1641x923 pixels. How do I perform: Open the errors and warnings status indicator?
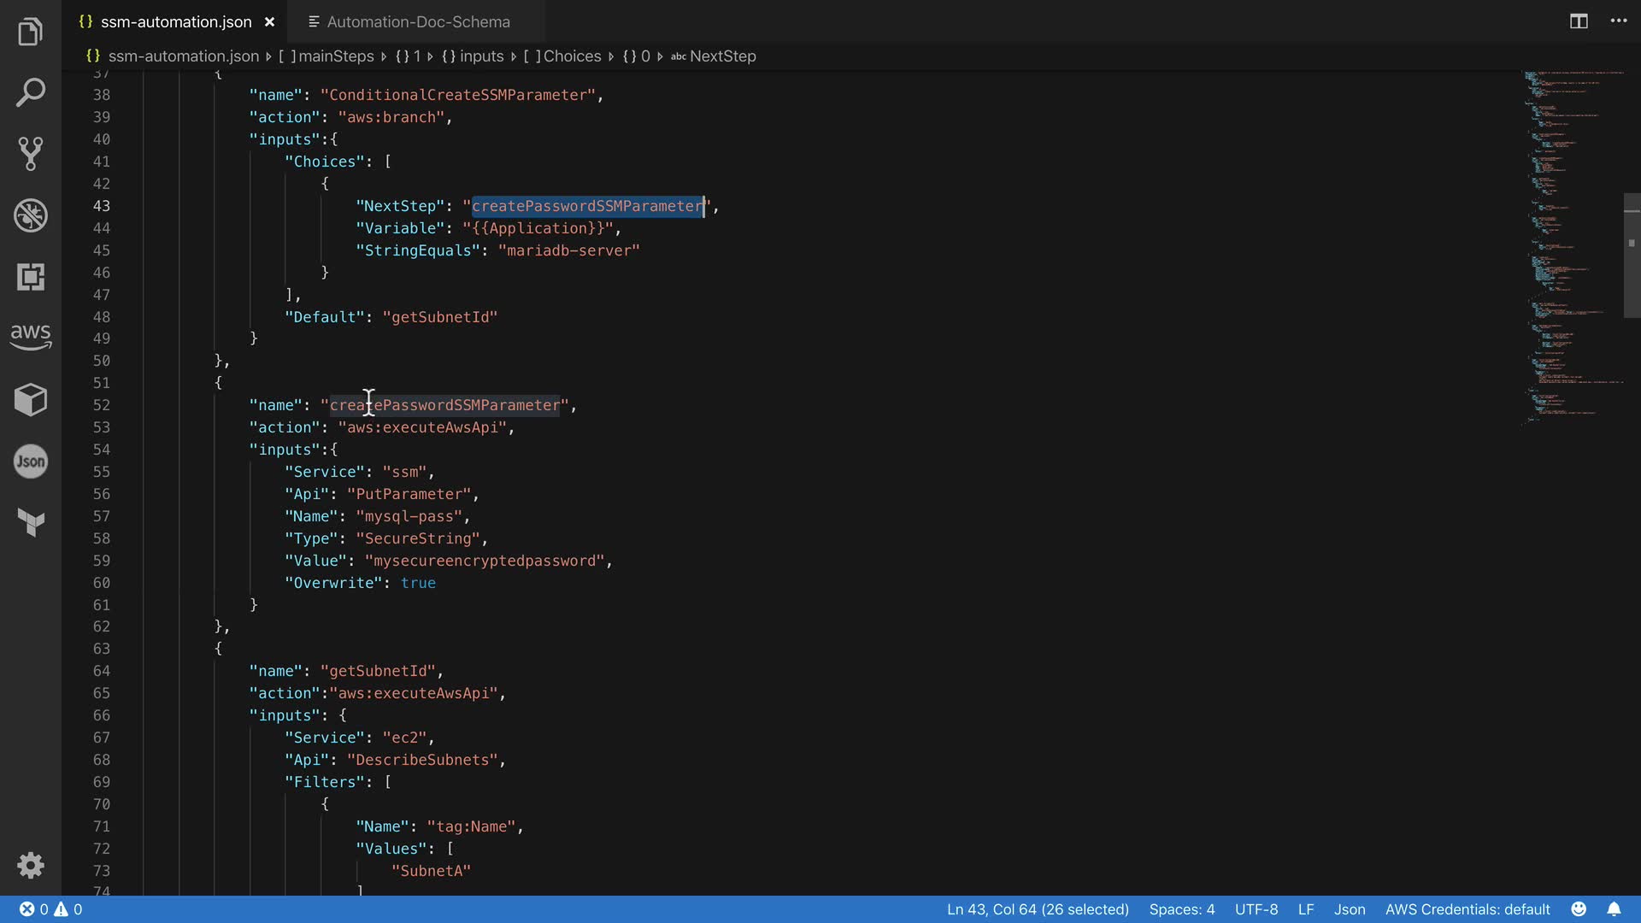[51, 909]
